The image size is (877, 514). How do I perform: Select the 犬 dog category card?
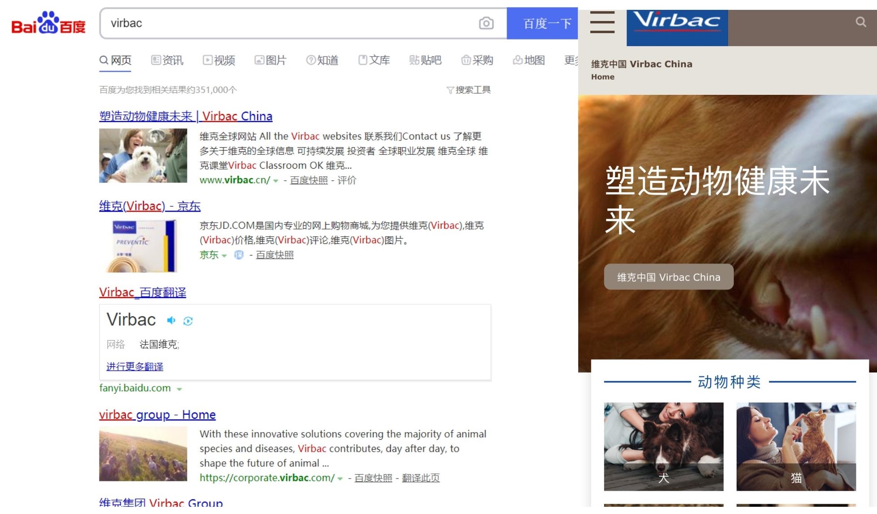click(664, 446)
